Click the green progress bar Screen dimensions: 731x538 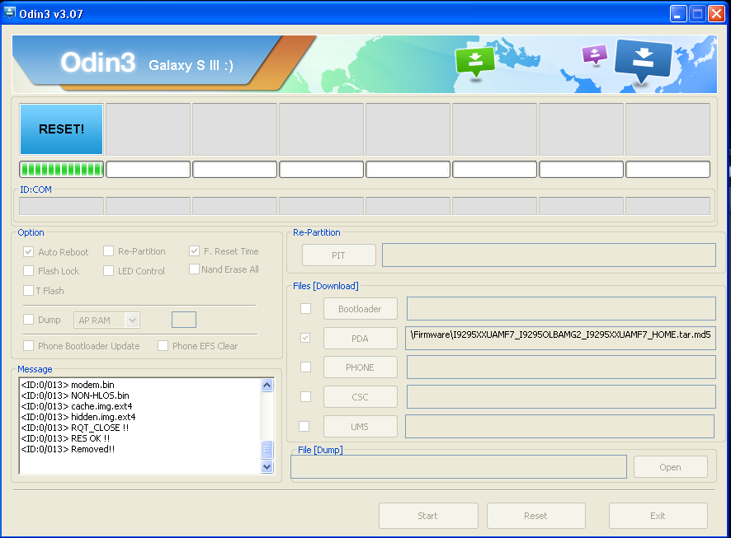coord(62,170)
